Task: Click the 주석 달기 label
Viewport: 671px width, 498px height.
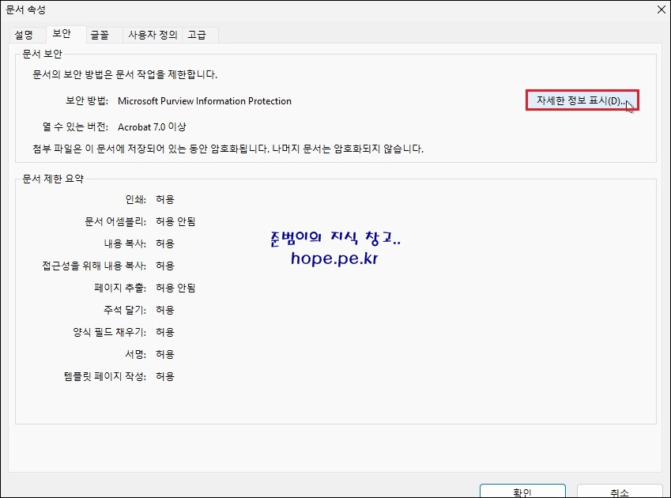Action: (125, 310)
